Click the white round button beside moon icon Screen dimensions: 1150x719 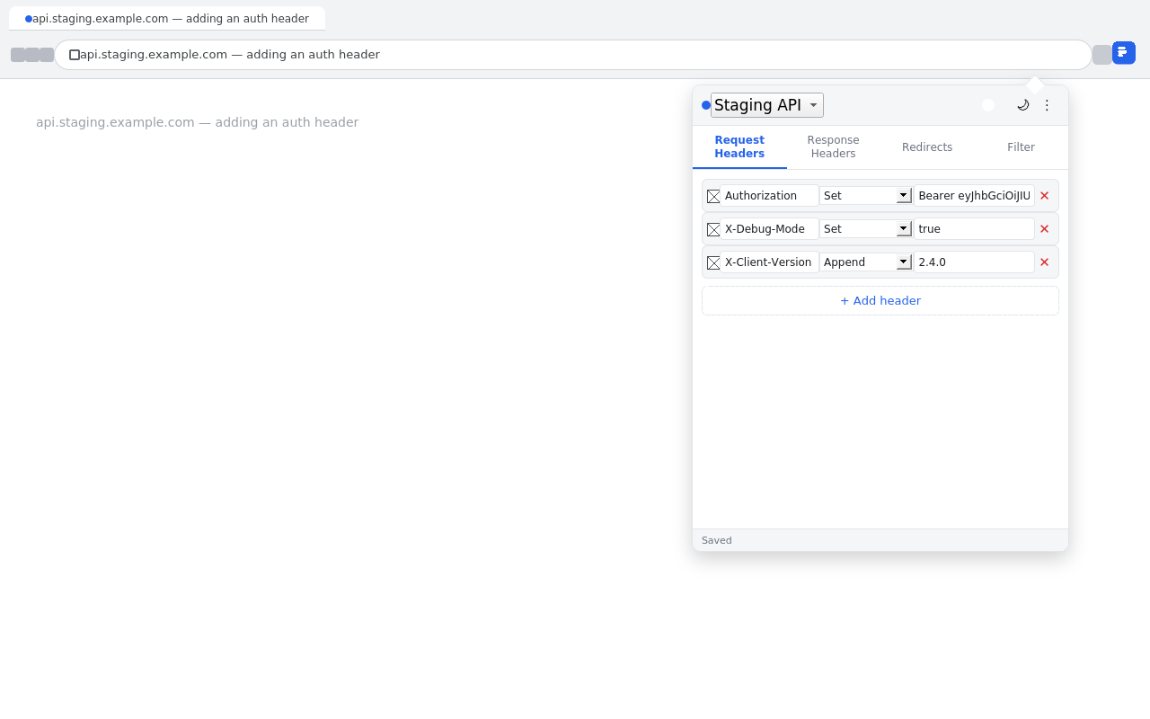click(988, 105)
